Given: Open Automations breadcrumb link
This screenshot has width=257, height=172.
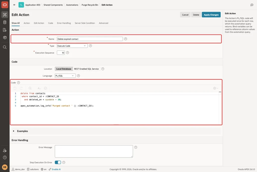Looking at the screenshot, I should pos(72,5).
